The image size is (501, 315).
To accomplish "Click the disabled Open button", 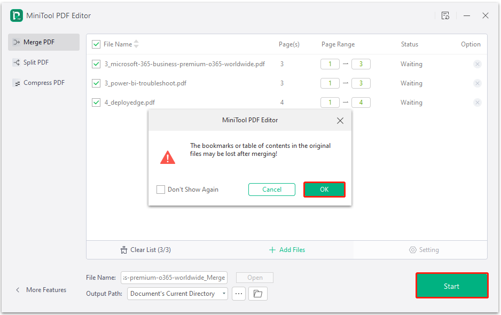I will click(x=255, y=278).
